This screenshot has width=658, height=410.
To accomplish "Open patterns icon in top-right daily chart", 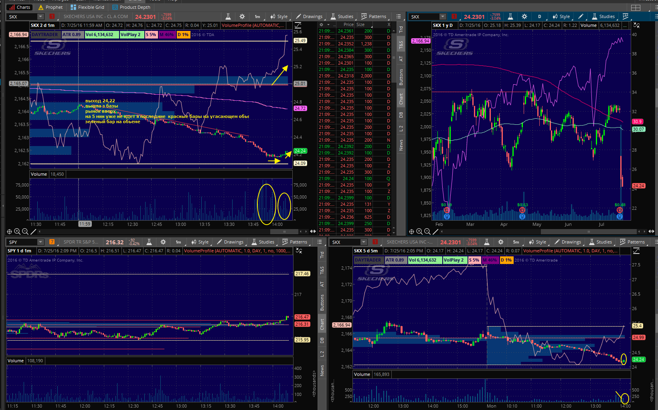I will [626, 16].
